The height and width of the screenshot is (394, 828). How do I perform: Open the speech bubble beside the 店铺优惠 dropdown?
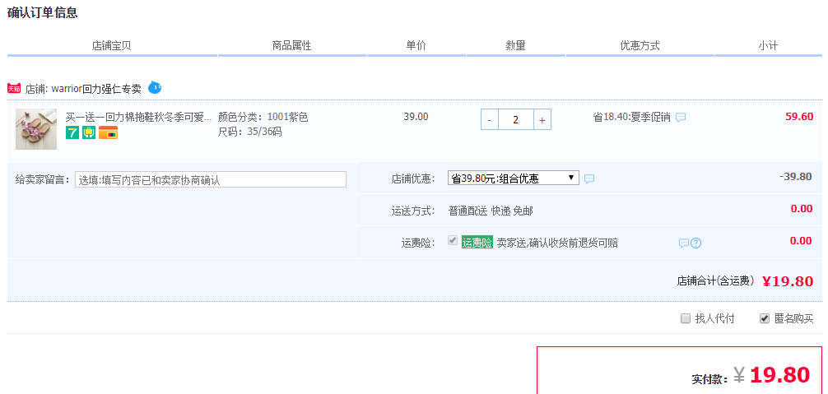(x=589, y=178)
